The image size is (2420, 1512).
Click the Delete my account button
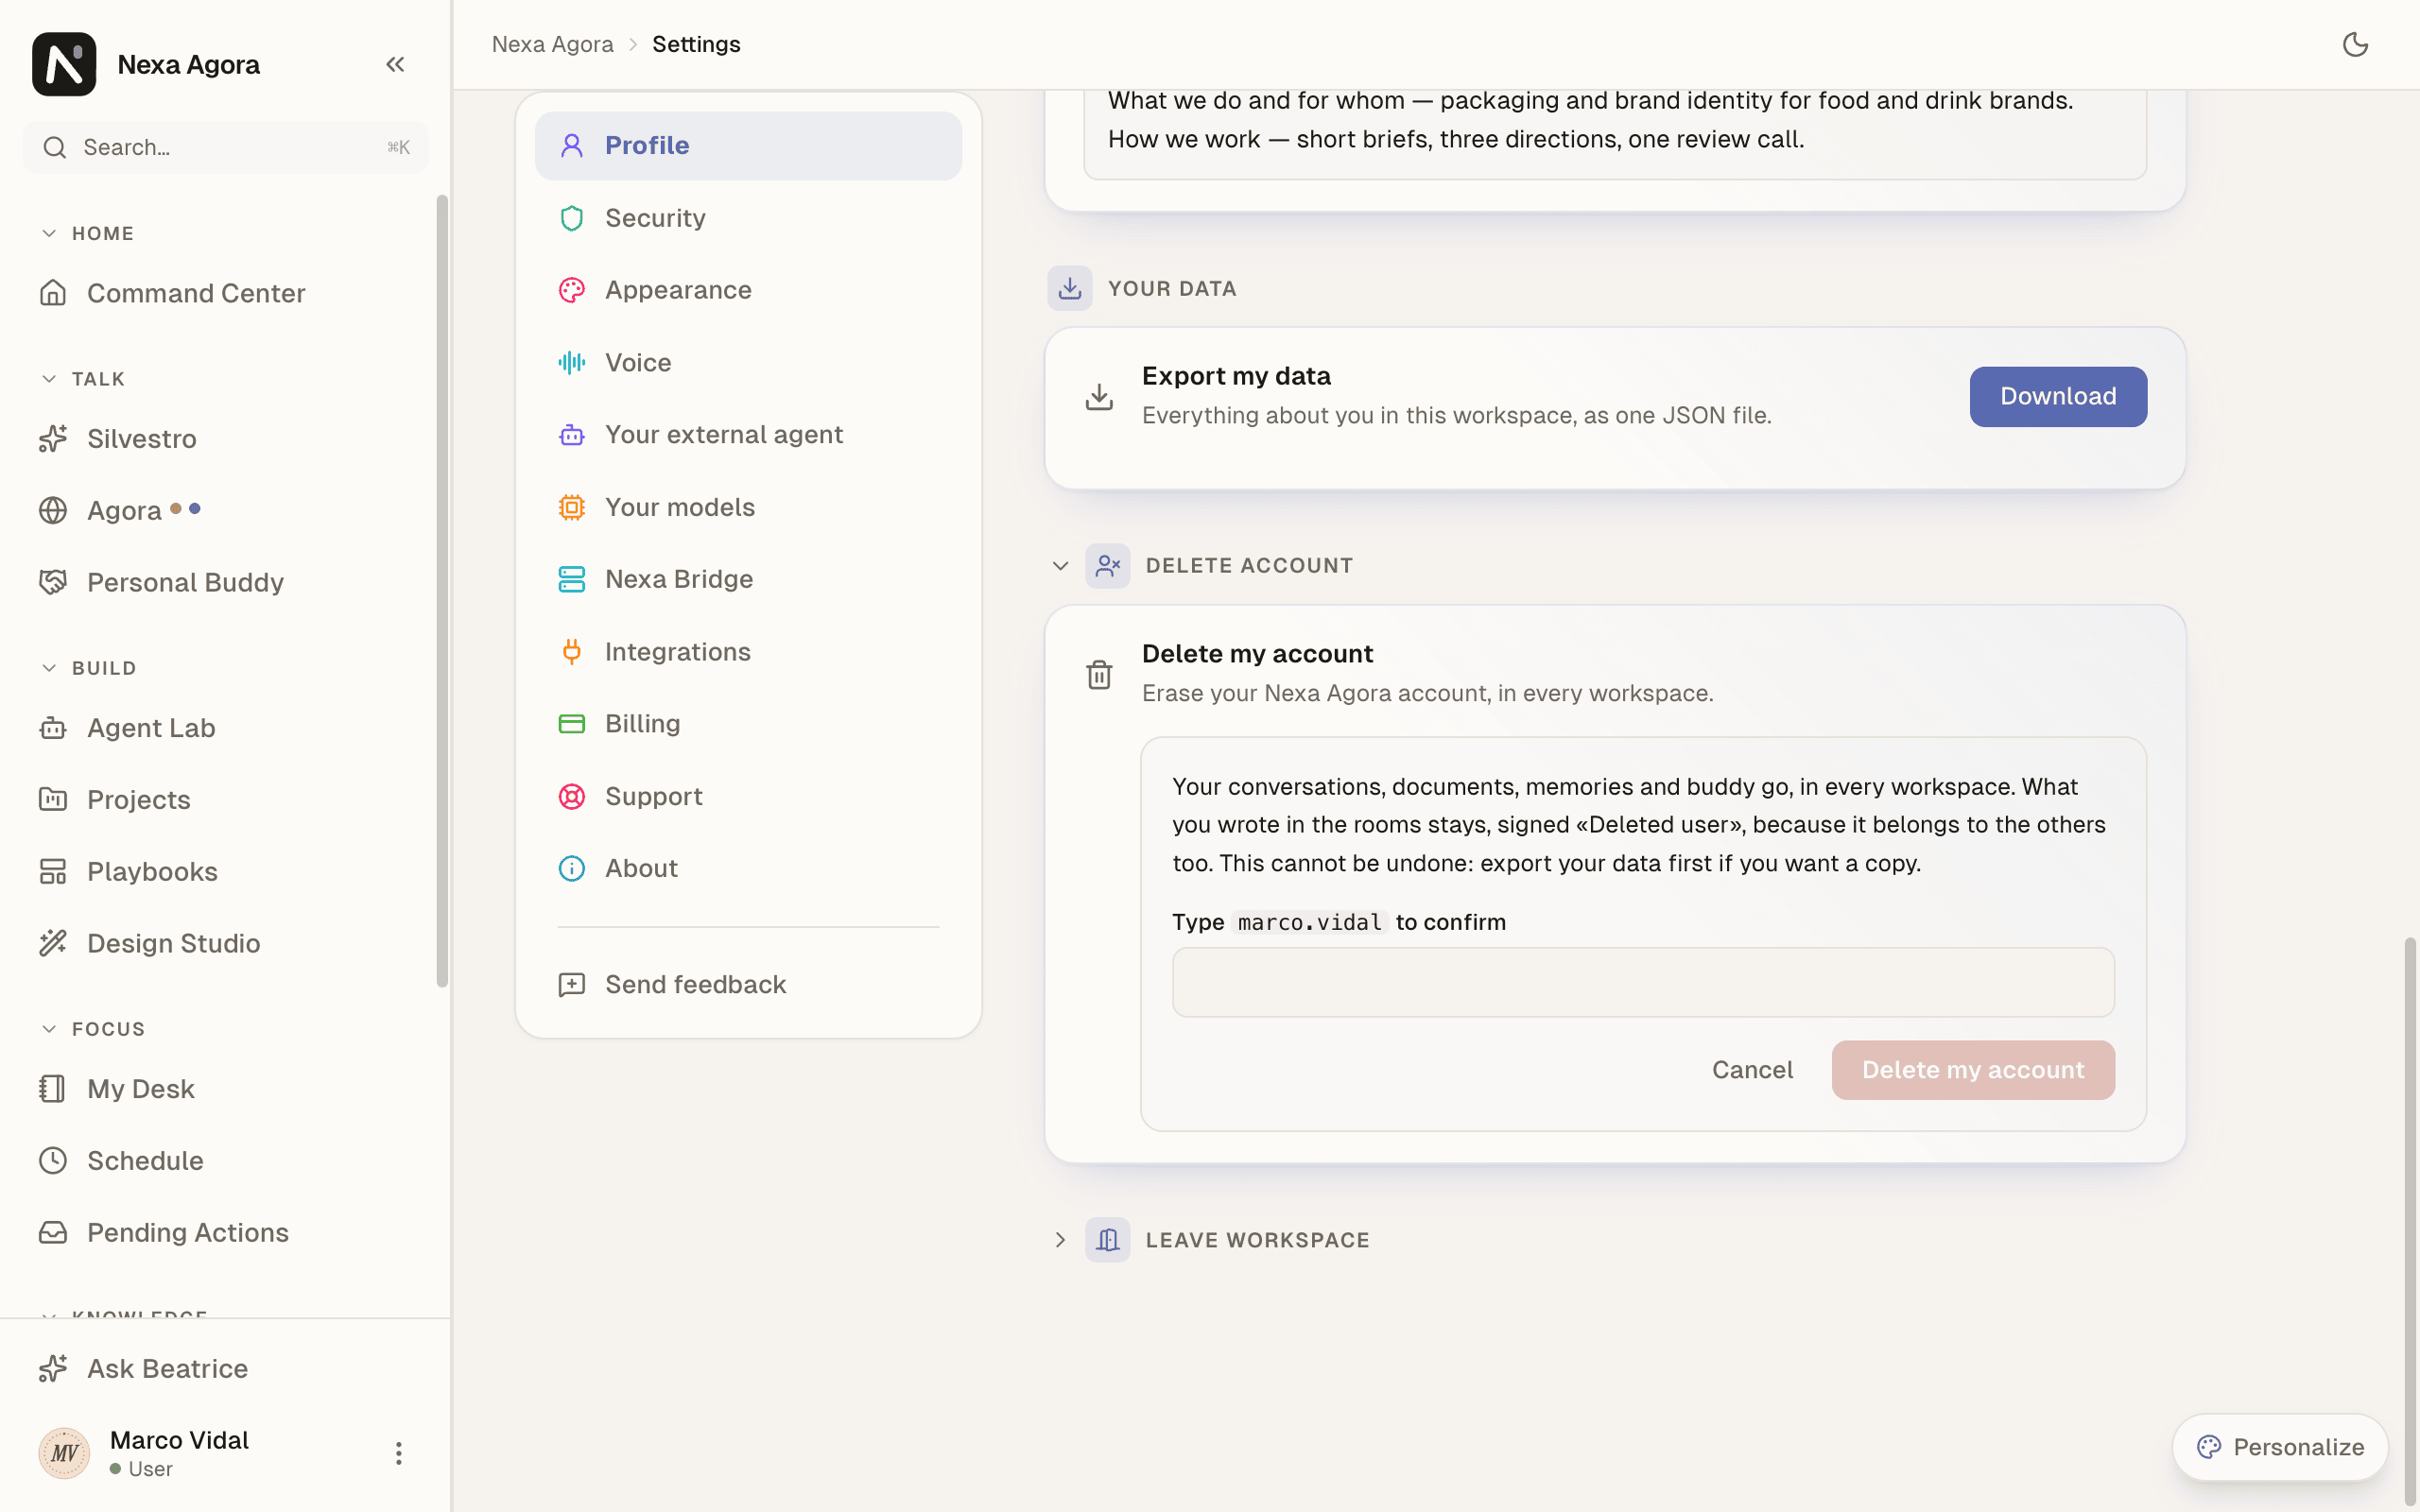1972,1070
